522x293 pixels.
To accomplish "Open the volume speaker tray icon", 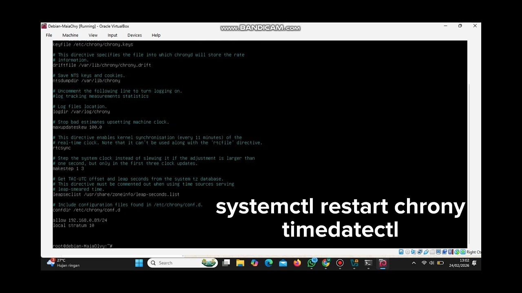I will (431, 263).
